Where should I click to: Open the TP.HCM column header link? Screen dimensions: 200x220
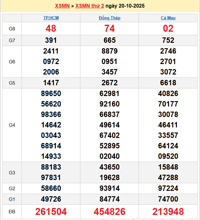(51, 18)
